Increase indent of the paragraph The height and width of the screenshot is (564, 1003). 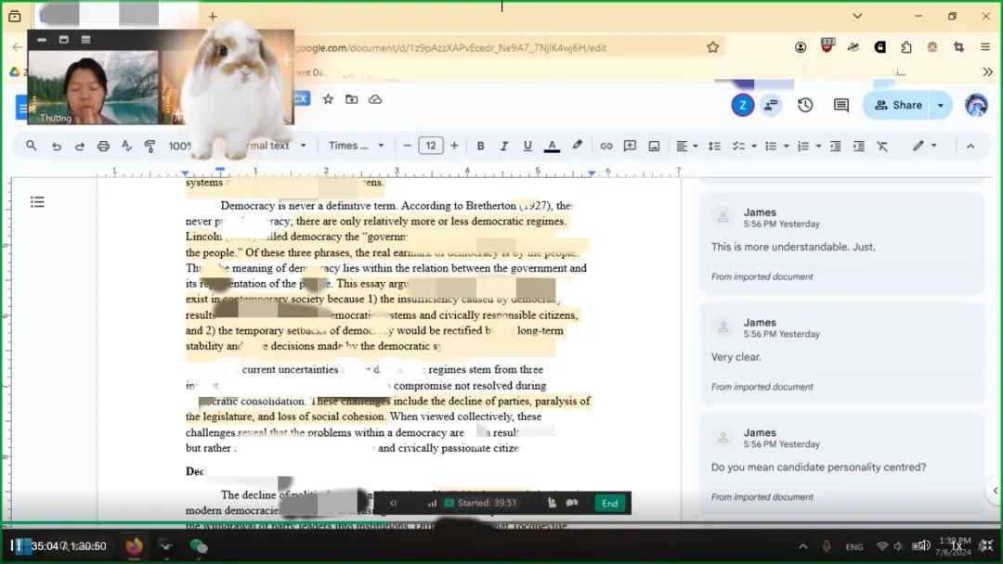point(858,147)
